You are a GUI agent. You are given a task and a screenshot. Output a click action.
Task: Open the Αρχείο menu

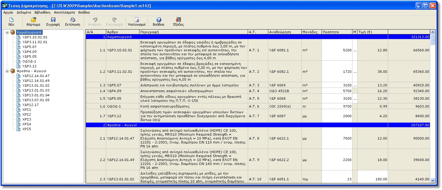8,13
